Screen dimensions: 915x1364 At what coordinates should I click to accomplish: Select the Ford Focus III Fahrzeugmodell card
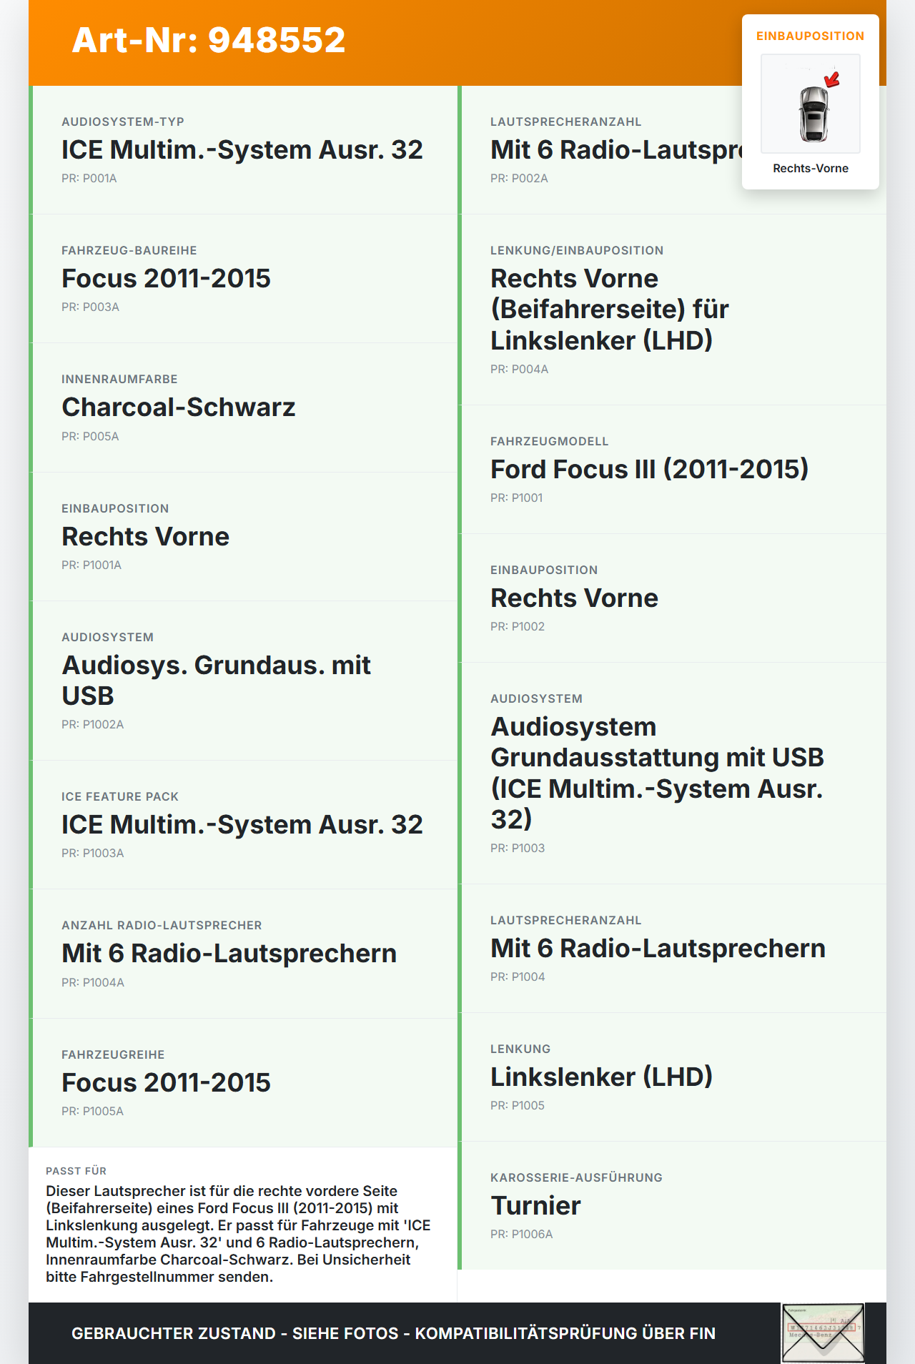click(672, 470)
